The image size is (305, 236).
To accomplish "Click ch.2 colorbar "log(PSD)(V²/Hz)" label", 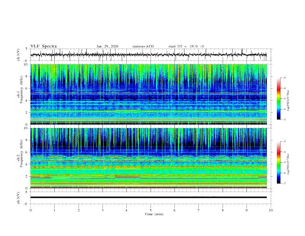I will 288,164.
